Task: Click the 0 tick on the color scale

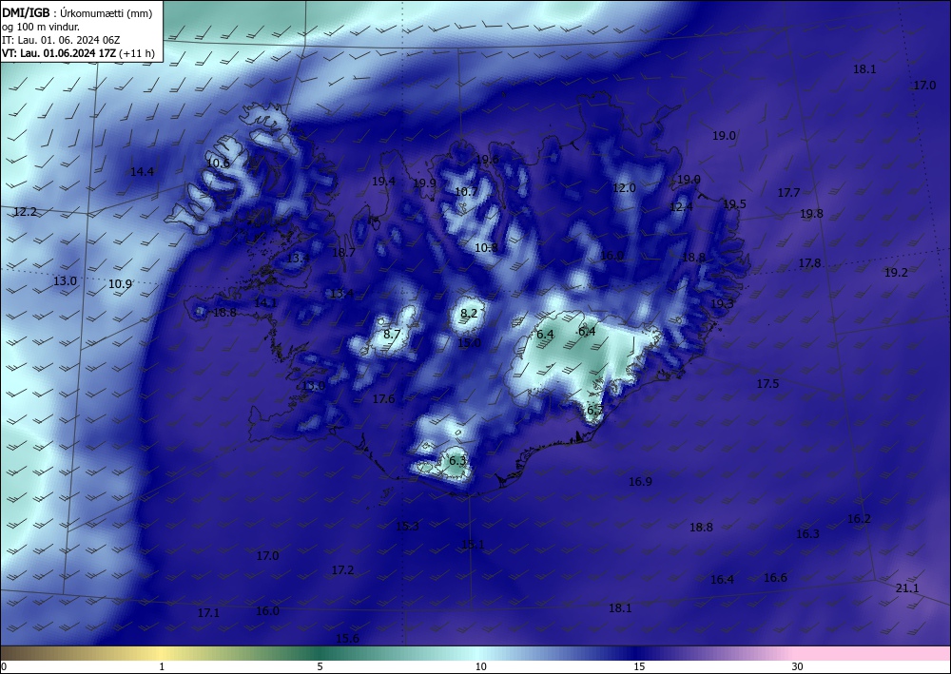Action: [x=4, y=666]
